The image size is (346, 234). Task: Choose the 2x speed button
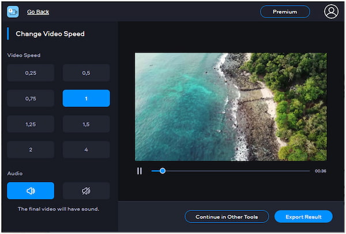(x=31, y=150)
